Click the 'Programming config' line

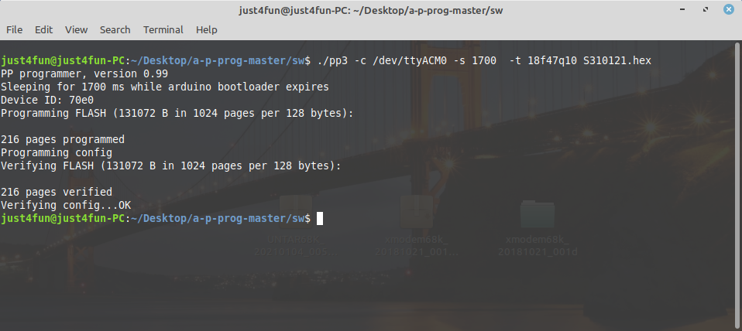pos(57,152)
